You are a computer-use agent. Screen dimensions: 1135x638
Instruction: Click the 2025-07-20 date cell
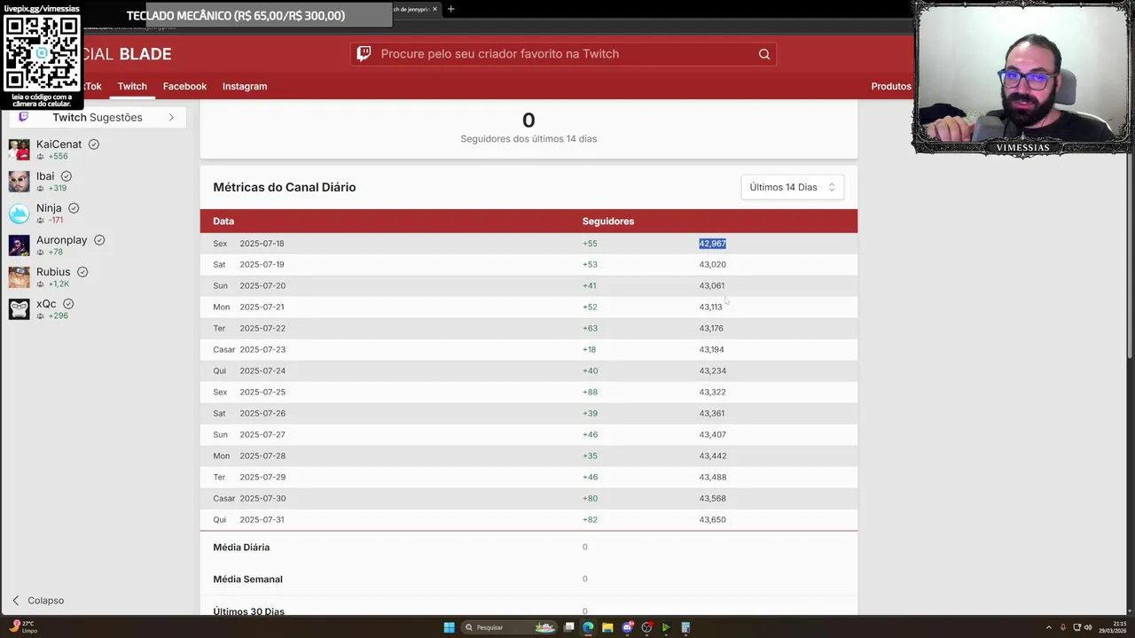point(262,285)
